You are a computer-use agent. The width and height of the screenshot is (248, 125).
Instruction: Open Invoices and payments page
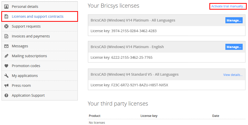point(40,36)
